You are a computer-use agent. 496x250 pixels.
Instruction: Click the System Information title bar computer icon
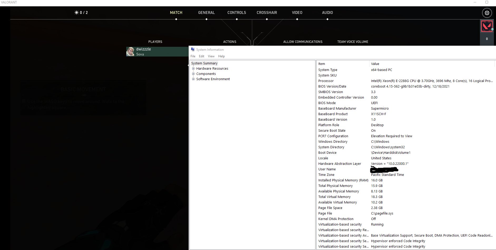point(193,49)
